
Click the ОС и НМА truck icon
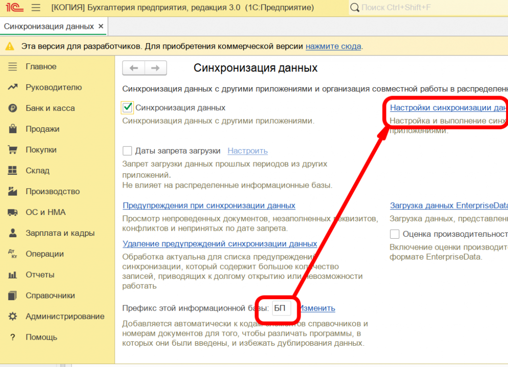point(12,212)
